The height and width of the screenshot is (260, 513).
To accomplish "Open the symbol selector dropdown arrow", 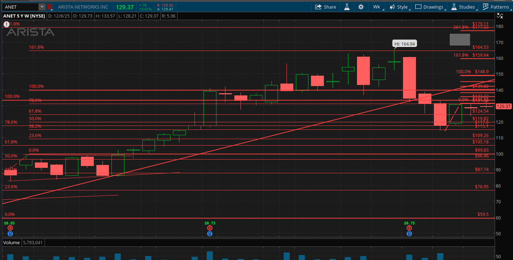I will pyautogui.click(x=41, y=7).
